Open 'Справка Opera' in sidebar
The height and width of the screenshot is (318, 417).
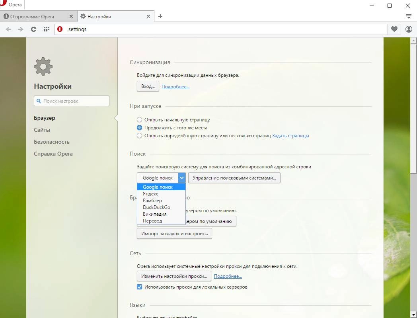[53, 154]
